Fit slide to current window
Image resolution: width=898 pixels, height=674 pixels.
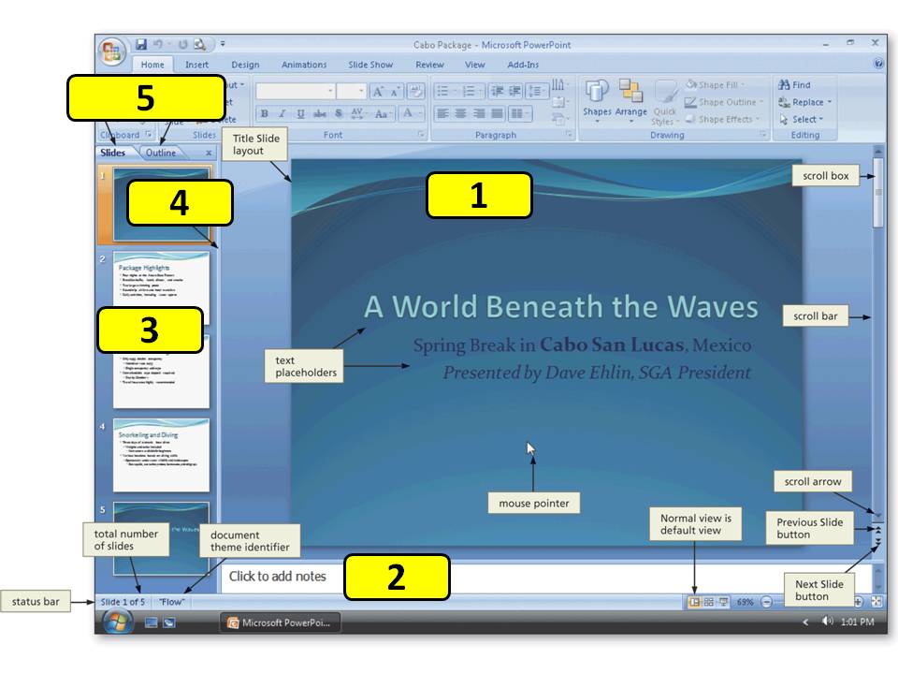click(x=876, y=601)
